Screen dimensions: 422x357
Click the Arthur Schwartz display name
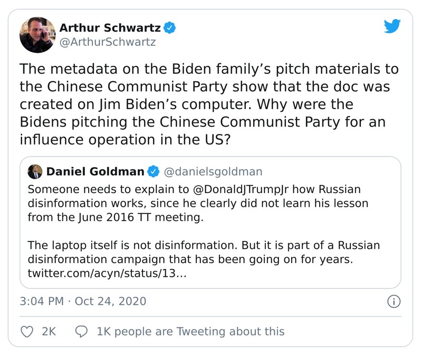[109, 28]
